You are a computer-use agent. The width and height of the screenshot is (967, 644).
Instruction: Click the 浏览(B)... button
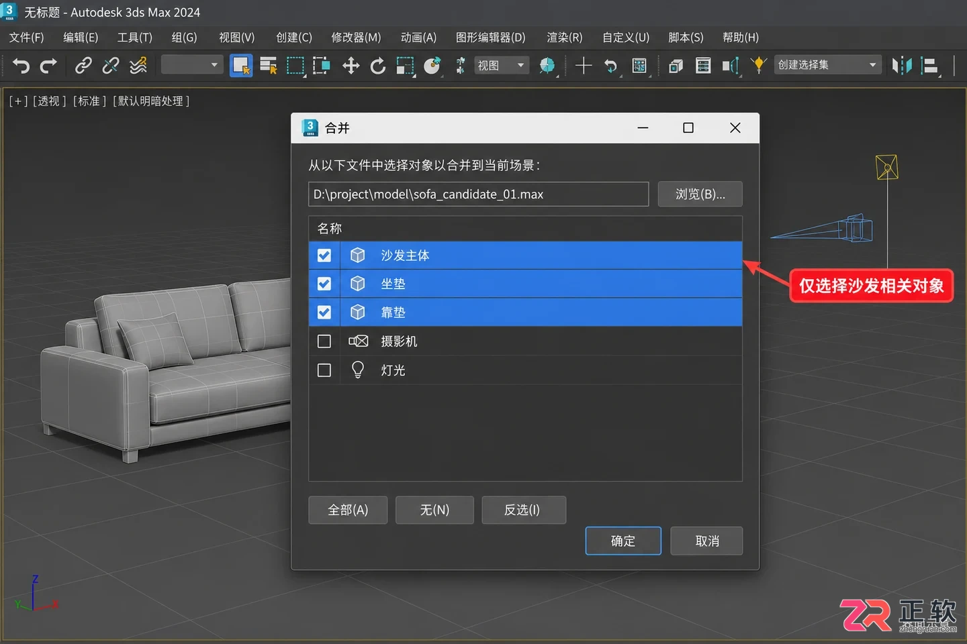(x=700, y=194)
